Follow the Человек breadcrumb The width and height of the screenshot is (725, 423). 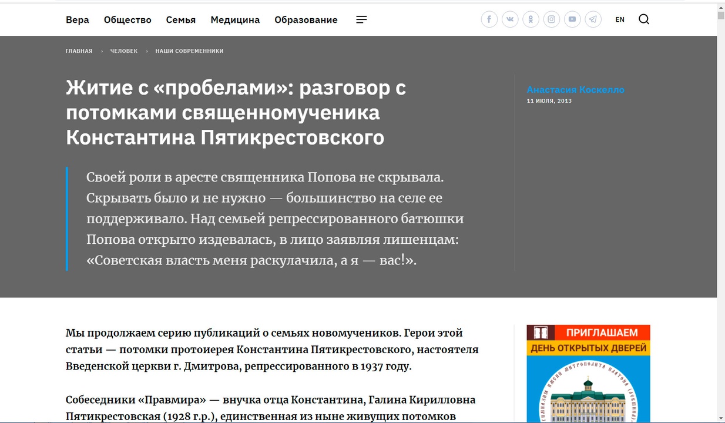(124, 51)
